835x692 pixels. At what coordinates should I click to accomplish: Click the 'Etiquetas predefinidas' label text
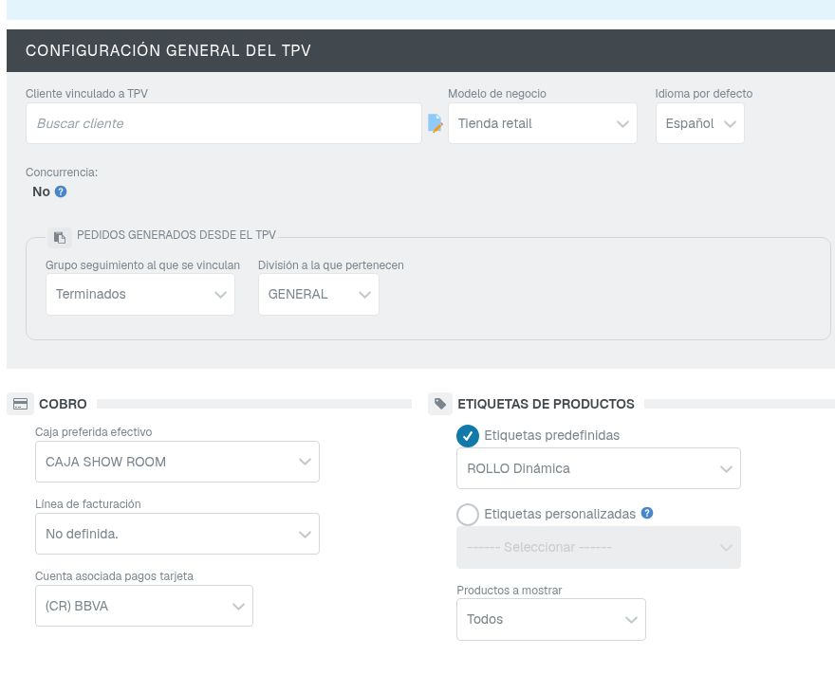(x=551, y=435)
